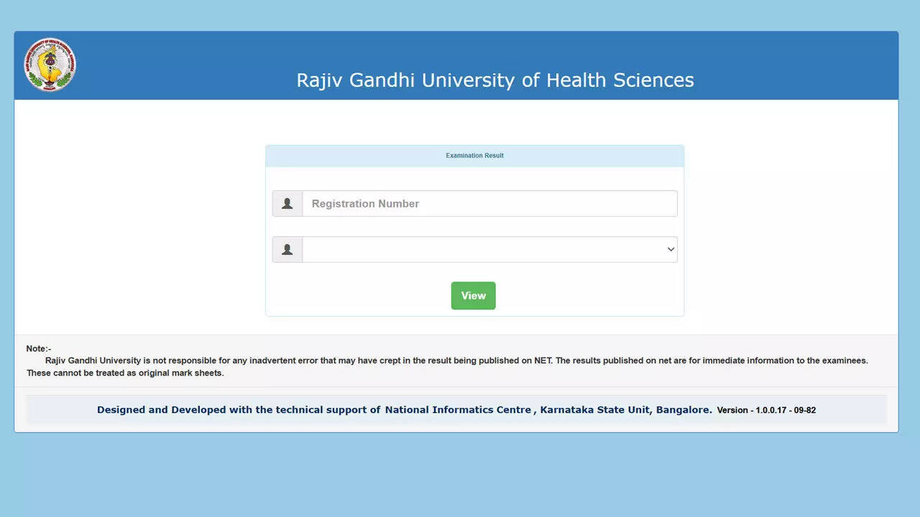Viewport: 920px width, 517px height.
Task: Click the Examination Result panel header
Action: pyautogui.click(x=474, y=156)
